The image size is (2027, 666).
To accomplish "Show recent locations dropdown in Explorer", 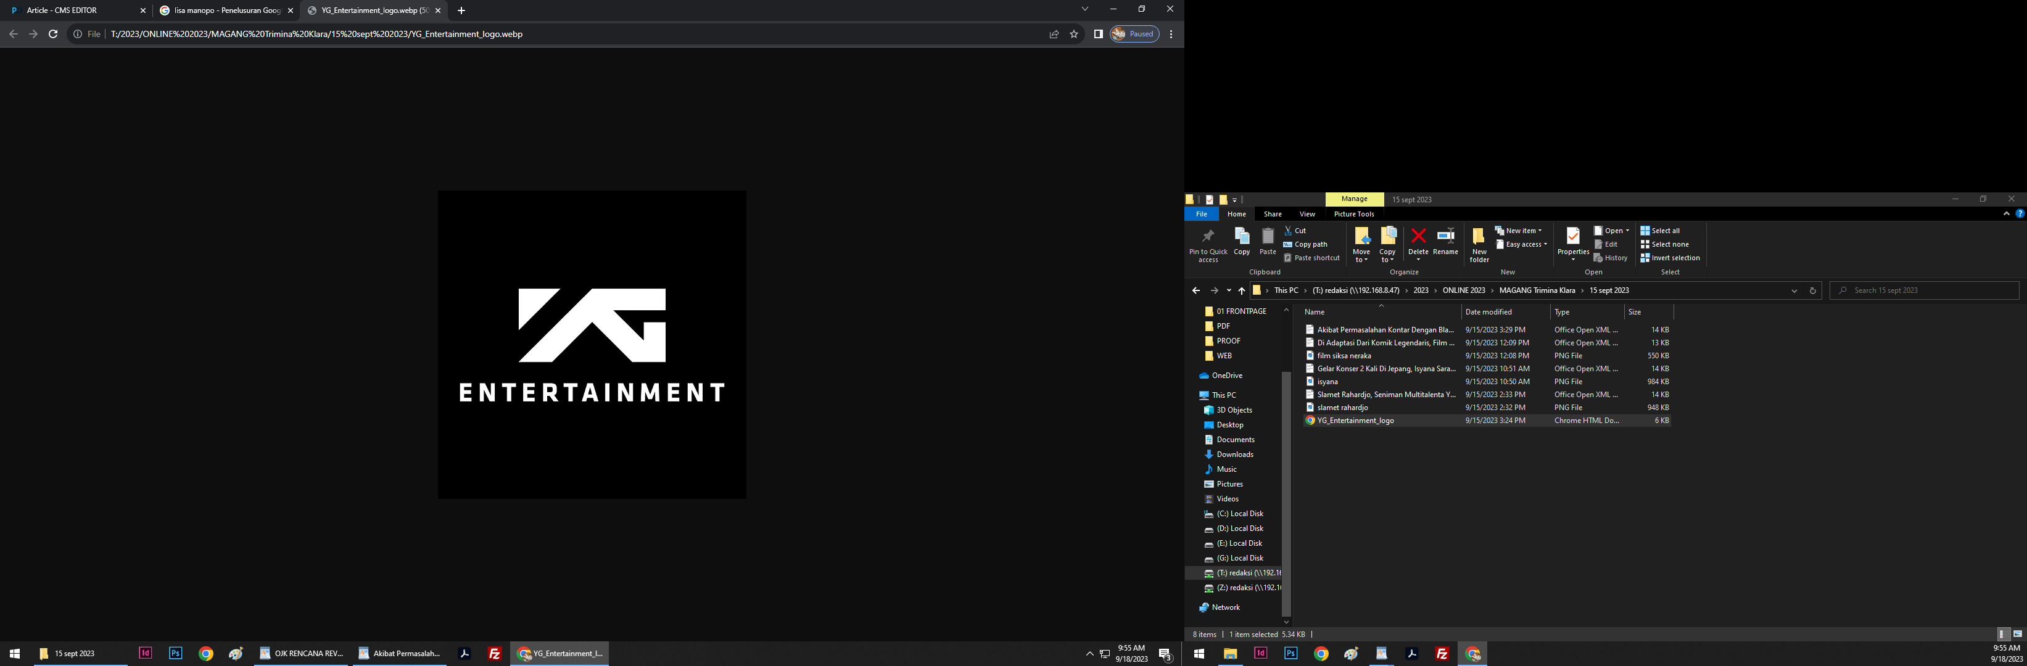I will [1228, 291].
